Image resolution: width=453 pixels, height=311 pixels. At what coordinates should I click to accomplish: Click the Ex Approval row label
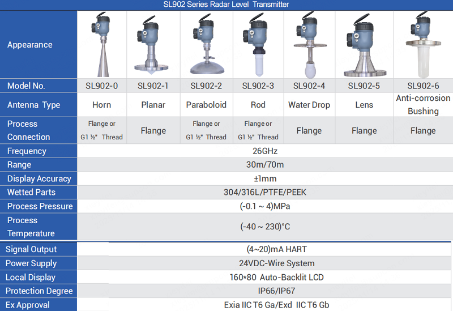pyautogui.click(x=28, y=305)
